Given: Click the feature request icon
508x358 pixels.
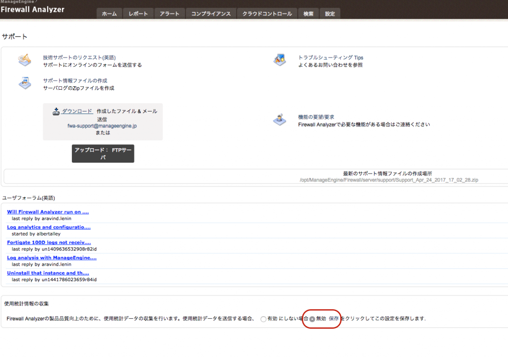Looking at the screenshot, I should tap(280, 119).
